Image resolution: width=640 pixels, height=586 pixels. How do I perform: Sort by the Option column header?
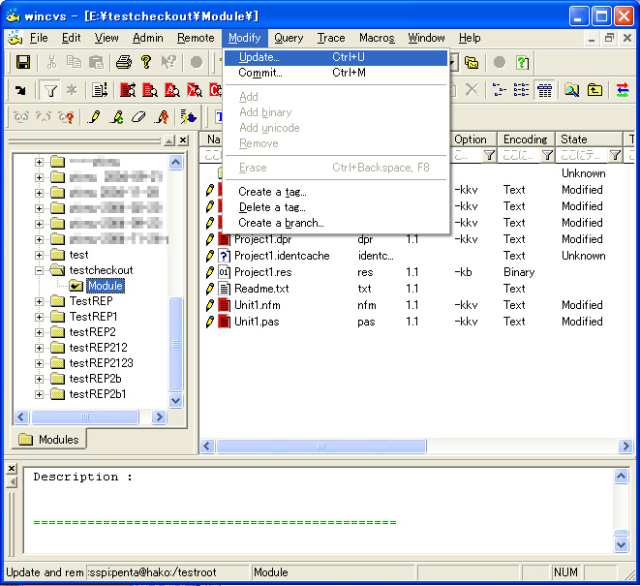coord(472,139)
